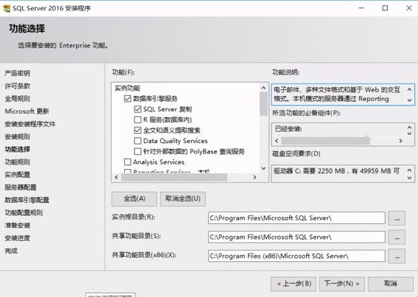Select the 准备安装 step
418x297 pixels.
click(18, 225)
